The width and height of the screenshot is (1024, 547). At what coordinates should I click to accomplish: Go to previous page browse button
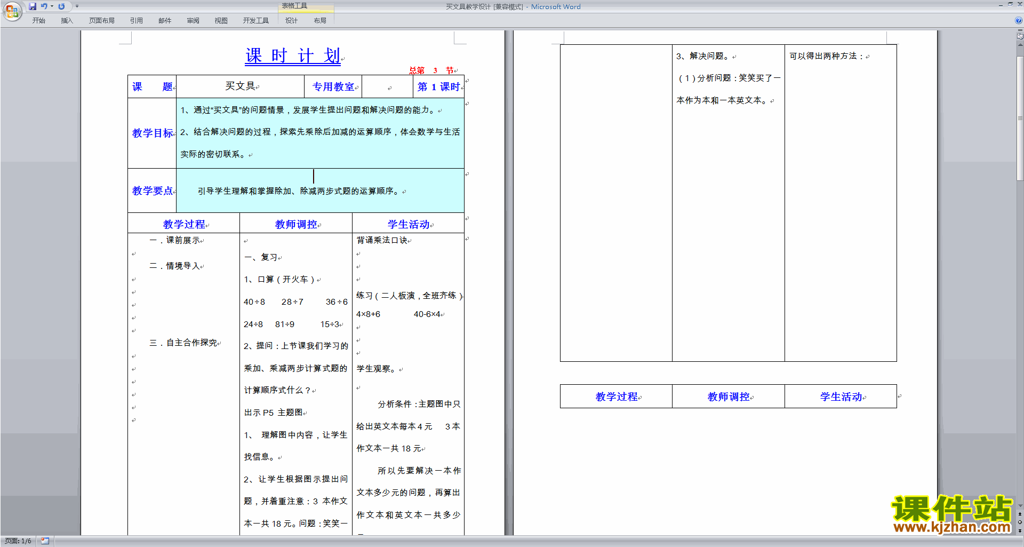click(1020, 514)
